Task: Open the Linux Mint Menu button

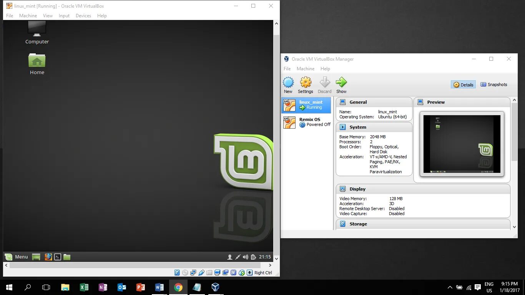Action: pyautogui.click(x=17, y=257)
